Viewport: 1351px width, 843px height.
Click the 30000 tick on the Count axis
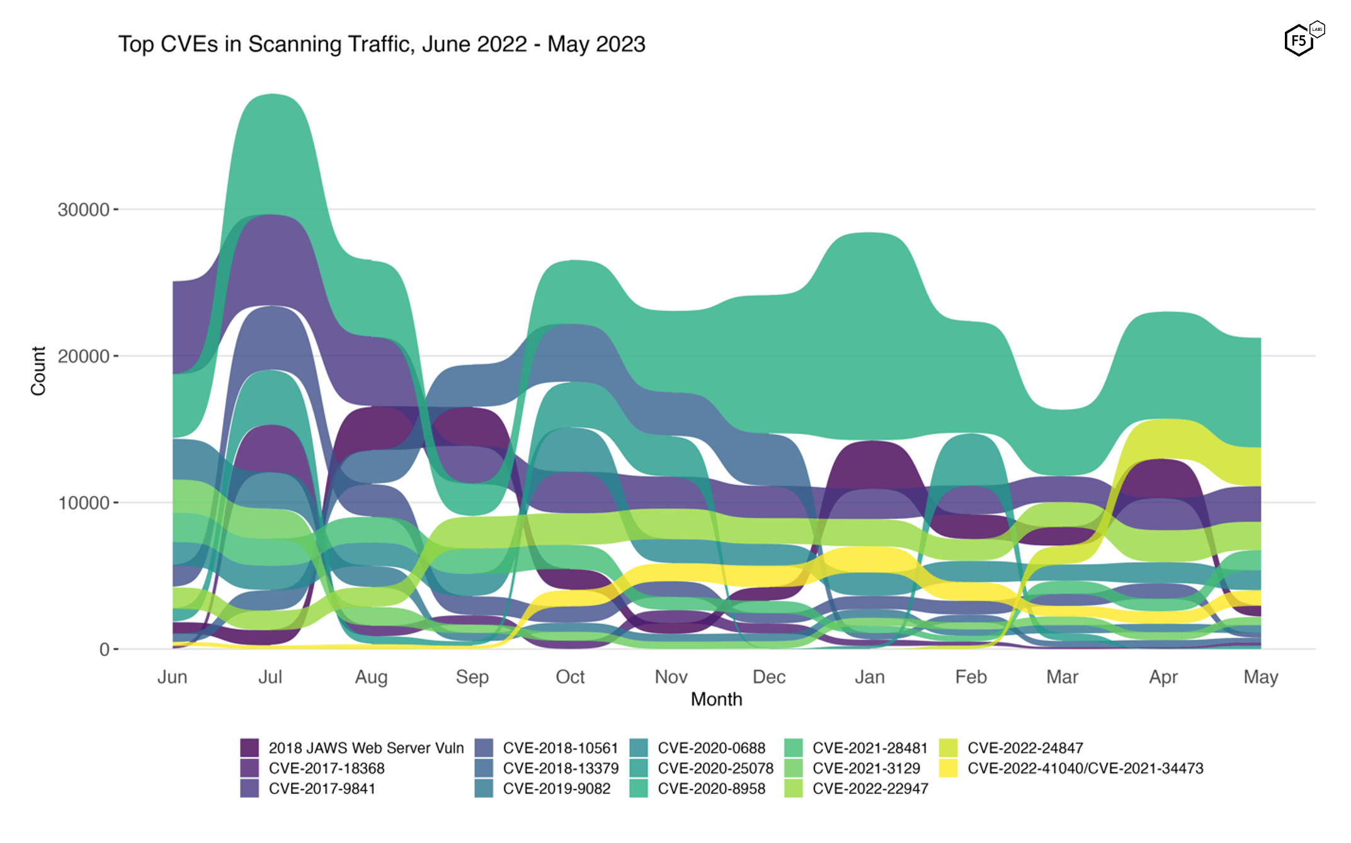(x=84, y=210)
